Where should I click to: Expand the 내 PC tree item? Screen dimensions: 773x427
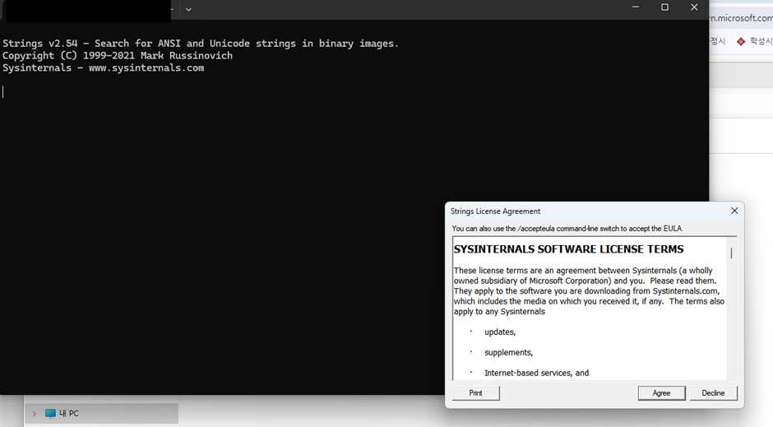click(34, 414)
